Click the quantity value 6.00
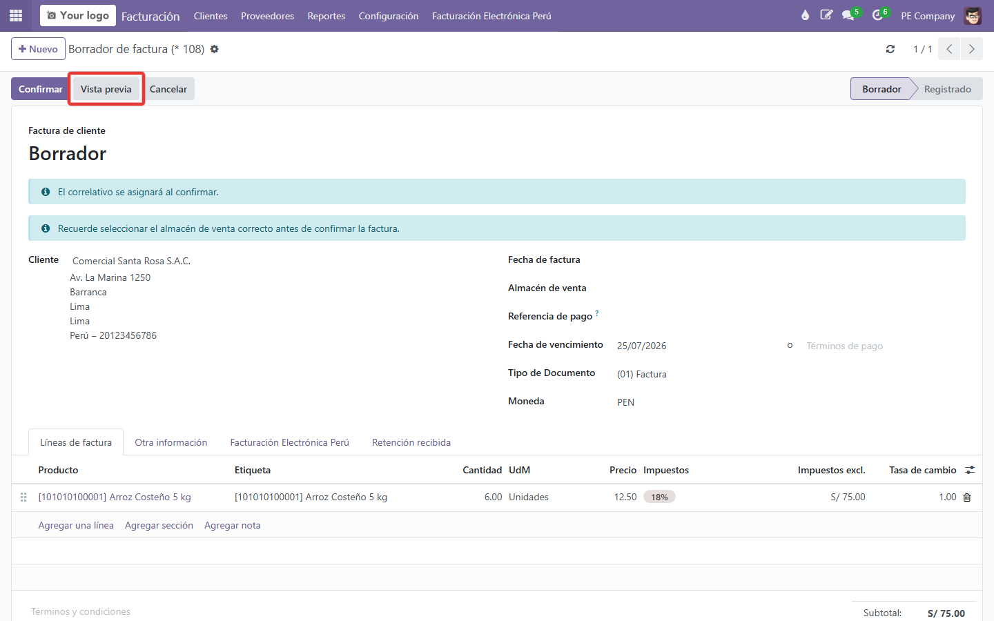Image resolution: width=994 pixels, height=621 pixels. [x=493, y=497]
